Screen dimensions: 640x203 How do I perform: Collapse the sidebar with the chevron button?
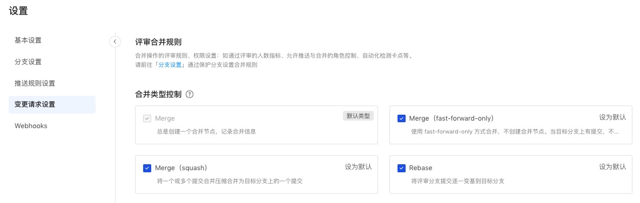click(115, 41)
